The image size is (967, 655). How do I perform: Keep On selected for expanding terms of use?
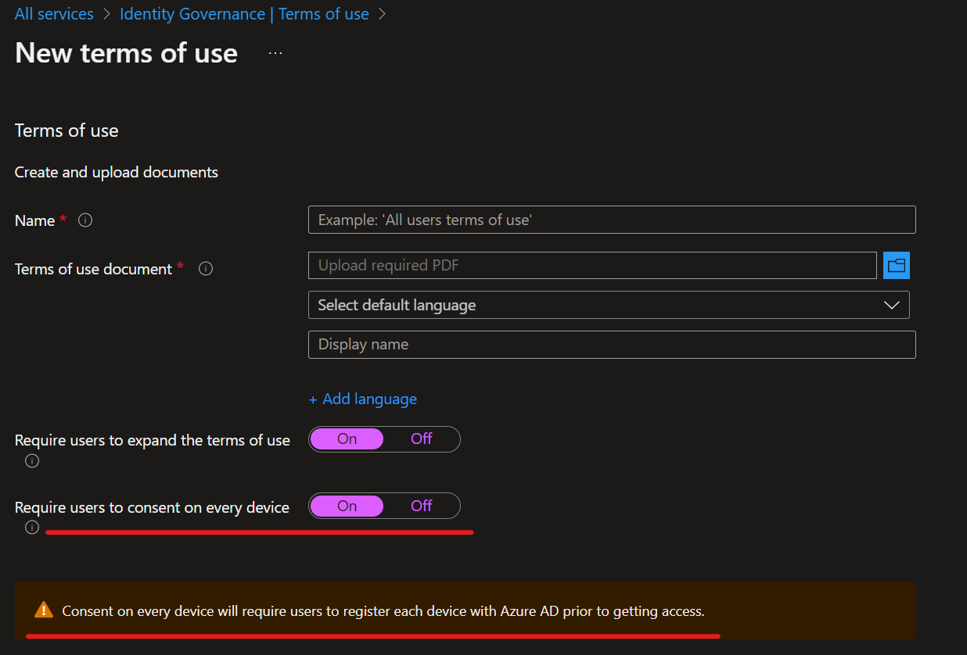tap(347, 438)
